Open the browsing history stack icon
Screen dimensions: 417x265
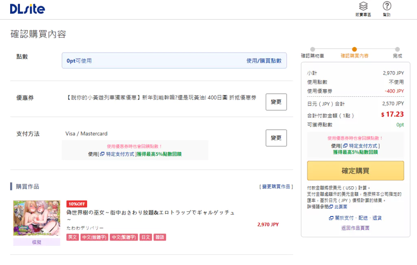point(363,7)
